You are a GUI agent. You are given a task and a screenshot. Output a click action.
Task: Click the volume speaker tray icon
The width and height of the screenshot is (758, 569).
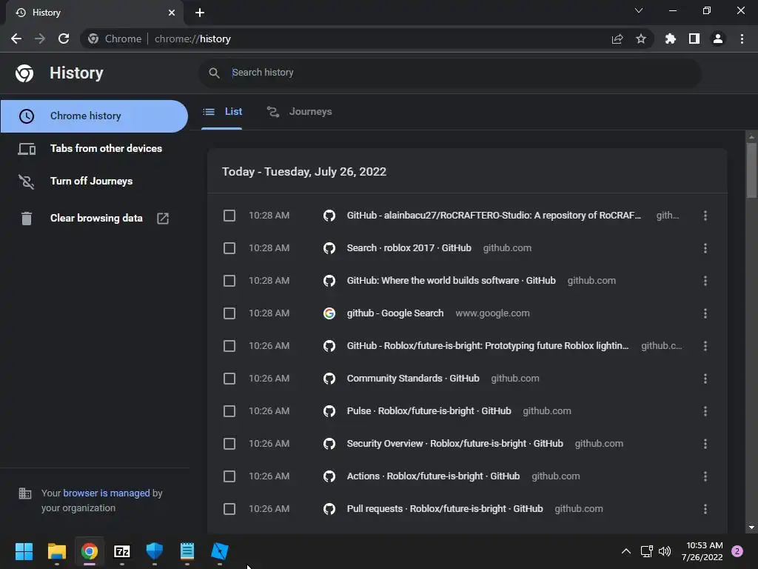pos(665,551)
